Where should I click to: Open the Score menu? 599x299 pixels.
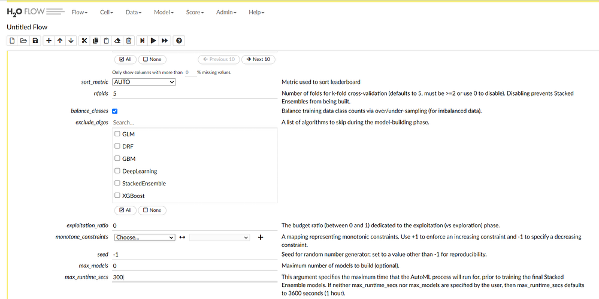tap(195, 12)
